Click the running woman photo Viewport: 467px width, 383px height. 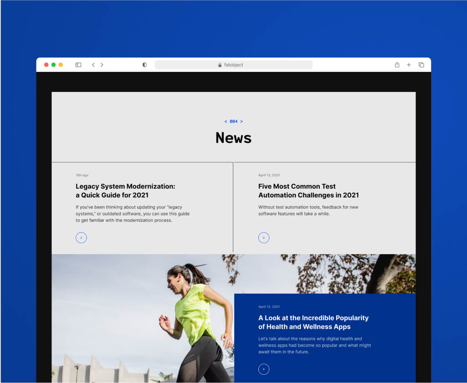(x=143, y=318)
